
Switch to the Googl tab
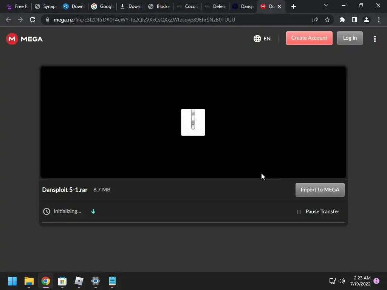[102, 6]
